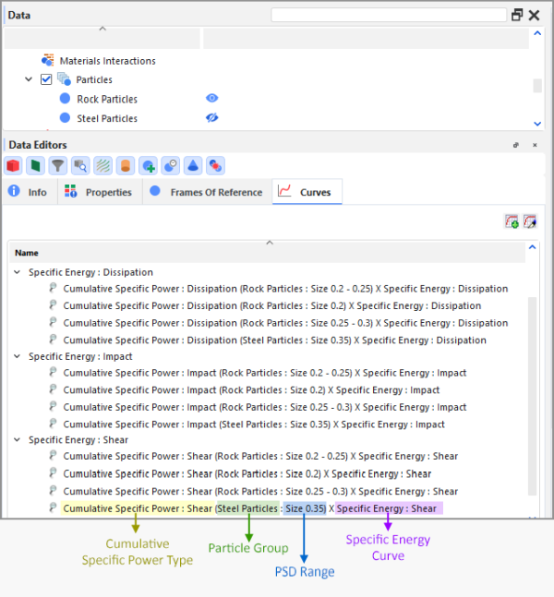Click the green surface icon in toolbar

(35, 166)
